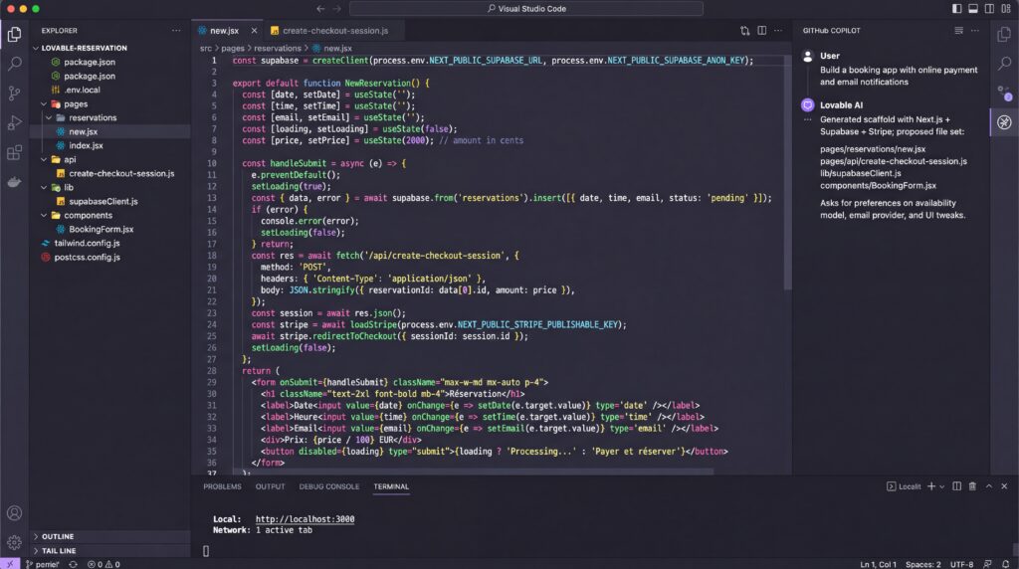Open the Docker whale view
The image size is (1019, 569).
[x=14, y=182]
